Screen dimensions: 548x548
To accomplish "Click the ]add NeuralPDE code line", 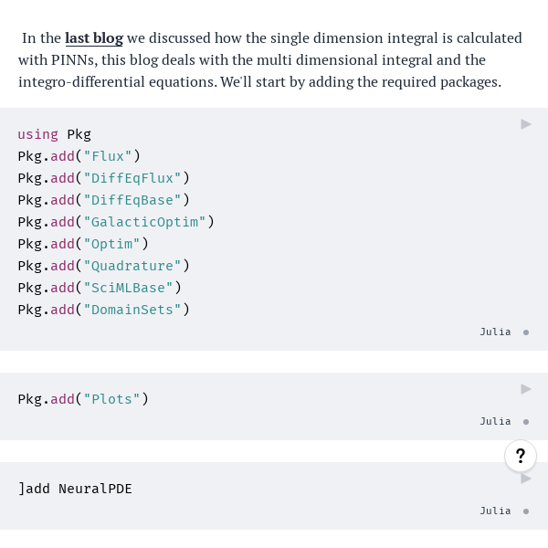I will coord(75,489).
